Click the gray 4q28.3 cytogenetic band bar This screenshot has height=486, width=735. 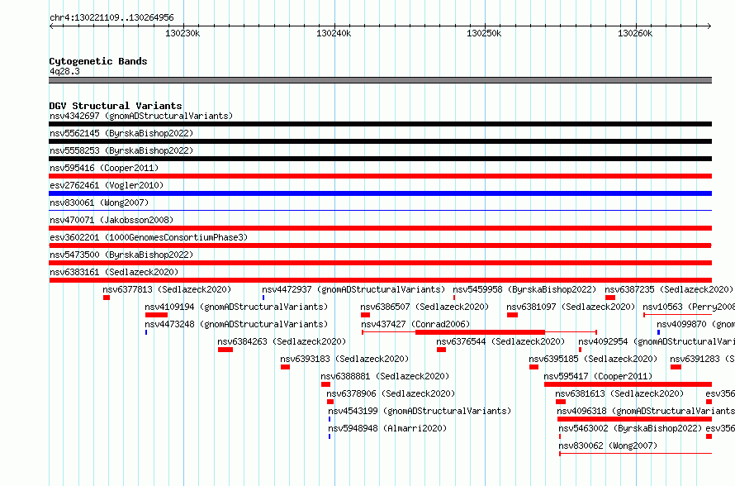tap(380, 80)
